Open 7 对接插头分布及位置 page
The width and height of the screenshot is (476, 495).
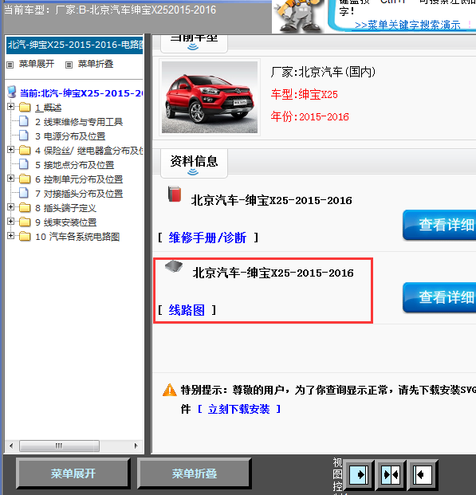click(x=79, y=194)
